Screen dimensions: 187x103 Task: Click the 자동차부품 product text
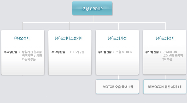[x=29, y=59]
